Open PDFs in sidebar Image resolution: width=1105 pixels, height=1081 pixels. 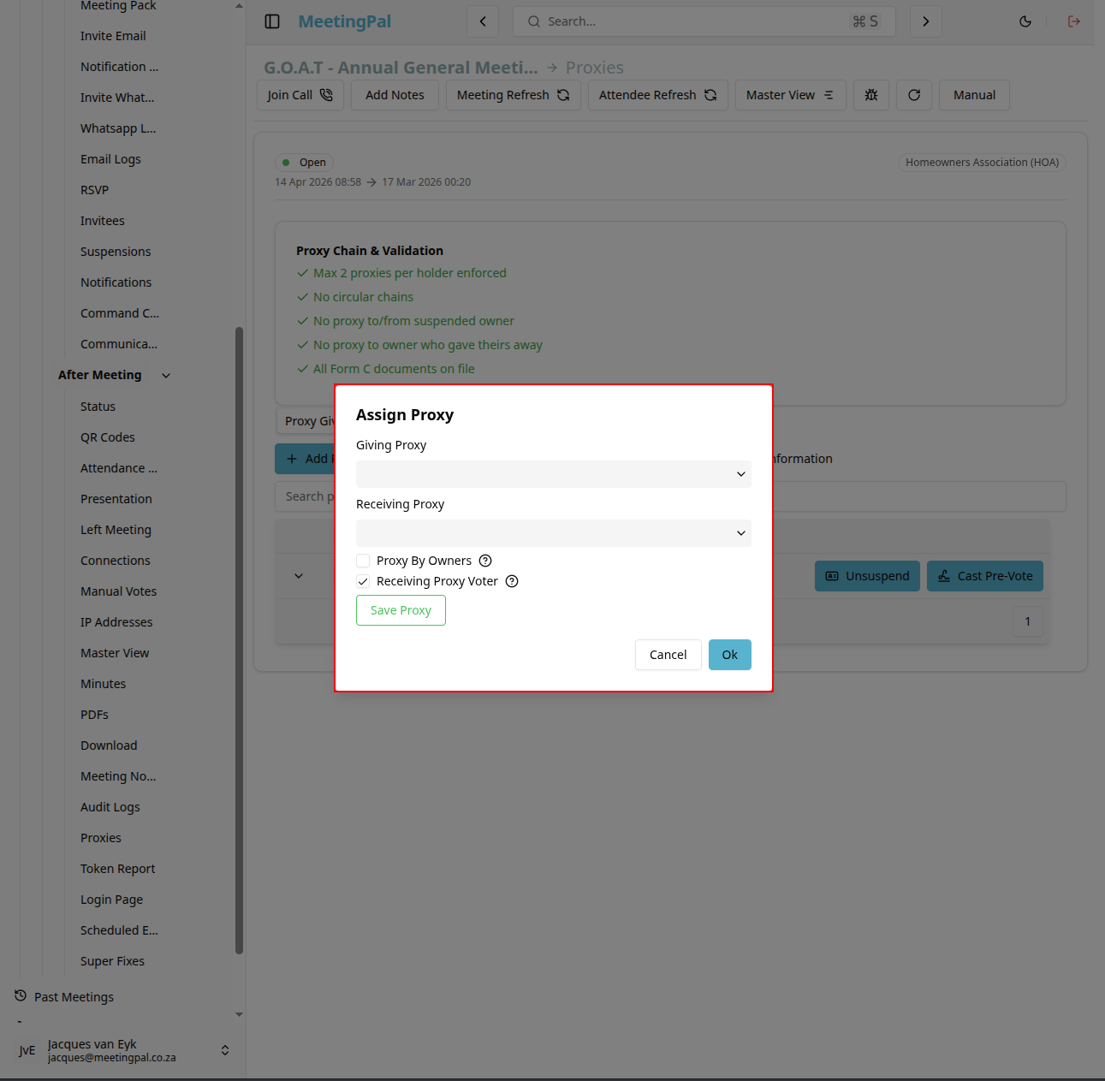(x=94, y=715)
